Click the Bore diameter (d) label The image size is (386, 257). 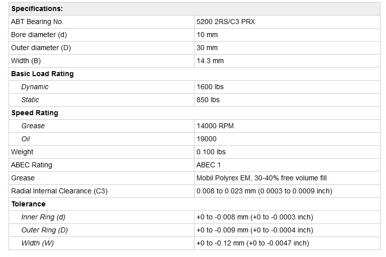[x=39, y=35]
